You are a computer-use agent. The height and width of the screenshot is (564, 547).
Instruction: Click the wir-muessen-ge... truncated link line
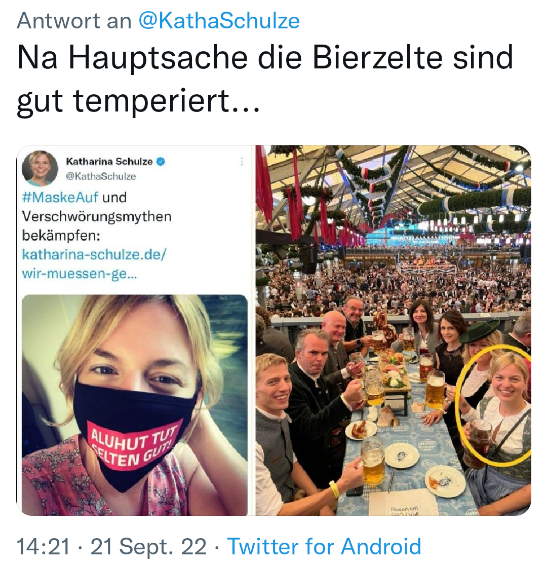click(x=80, y=274)
